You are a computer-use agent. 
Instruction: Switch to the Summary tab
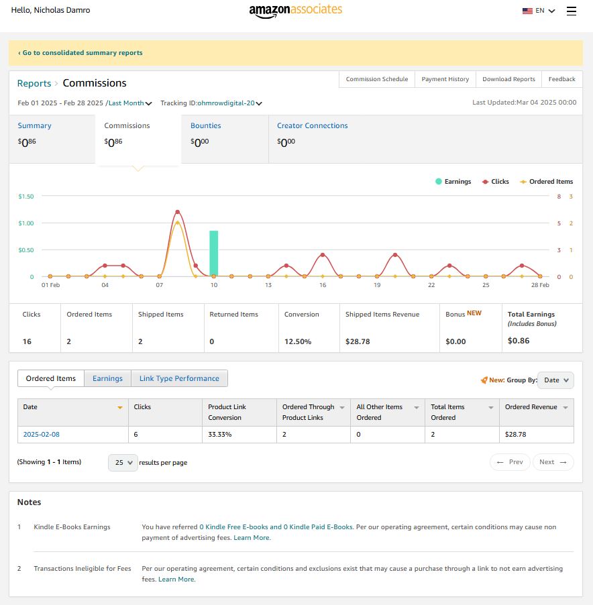52,139
